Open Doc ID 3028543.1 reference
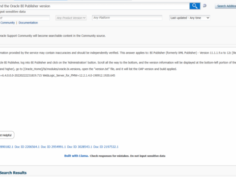 pos(80,147)
